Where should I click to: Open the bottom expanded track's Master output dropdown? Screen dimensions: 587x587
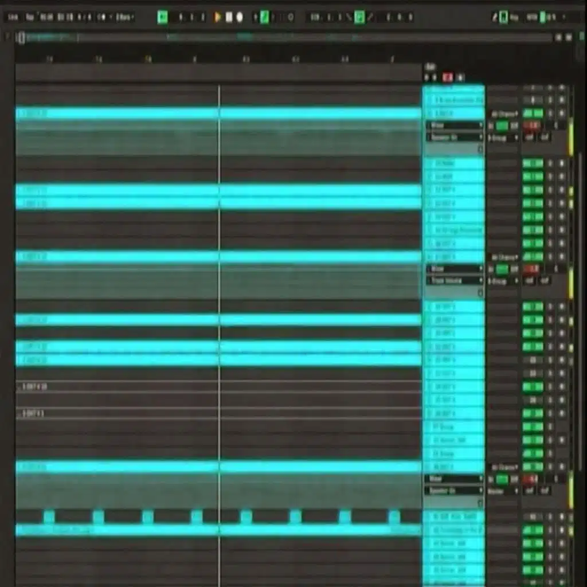click(503, 491)
